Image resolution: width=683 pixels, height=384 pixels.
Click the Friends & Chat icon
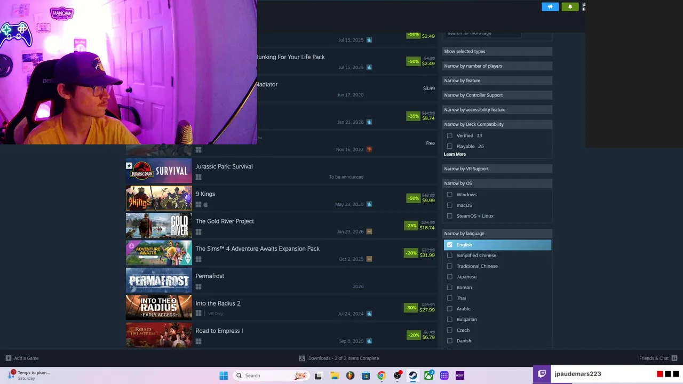pos(674,358)
